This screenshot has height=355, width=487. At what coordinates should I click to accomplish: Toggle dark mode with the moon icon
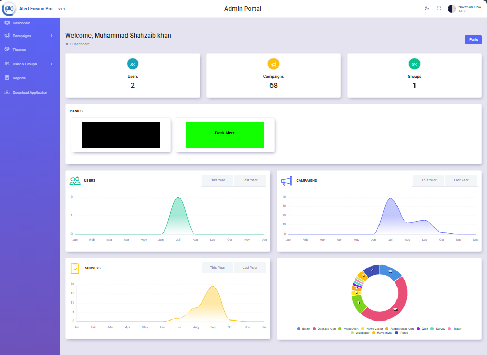427,9
